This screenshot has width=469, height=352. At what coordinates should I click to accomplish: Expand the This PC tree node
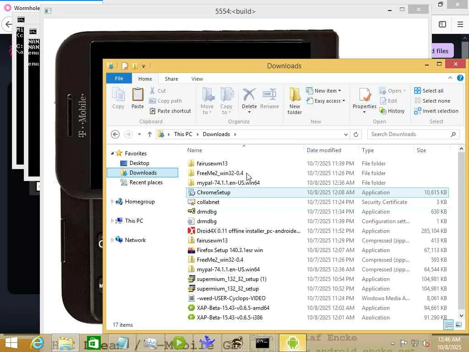(112, 220)
